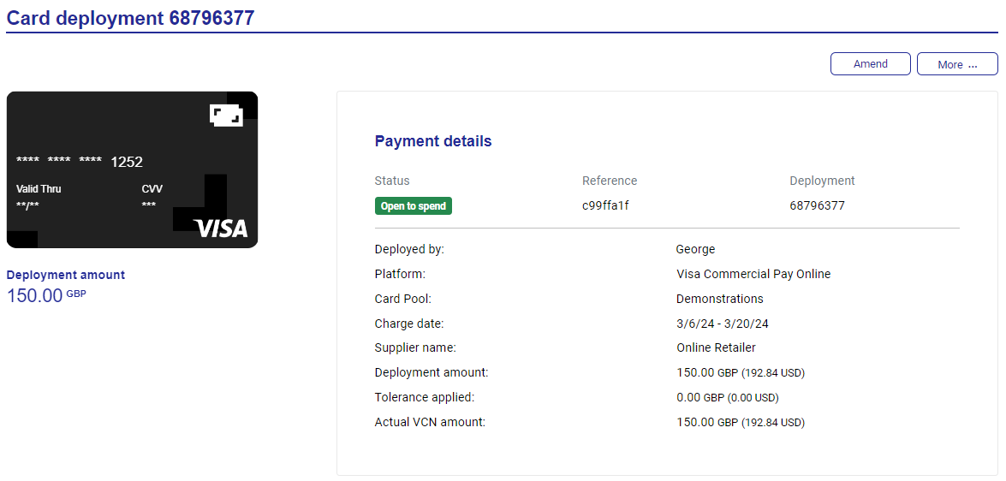This screenshot has height=481, width=1006.
Task: Click the Deployed by label
Action: (409, 249)
